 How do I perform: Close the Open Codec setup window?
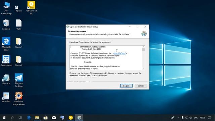tap(145, 27)
